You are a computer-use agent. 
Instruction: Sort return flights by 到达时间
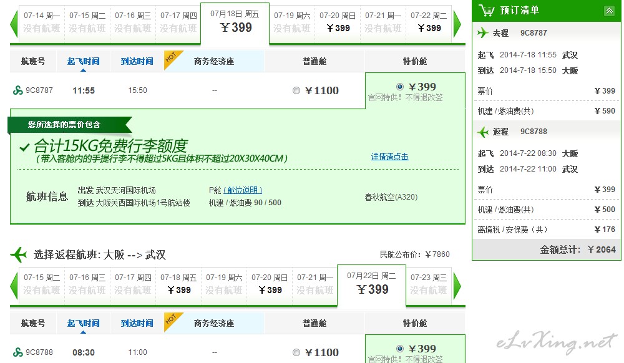137,323
